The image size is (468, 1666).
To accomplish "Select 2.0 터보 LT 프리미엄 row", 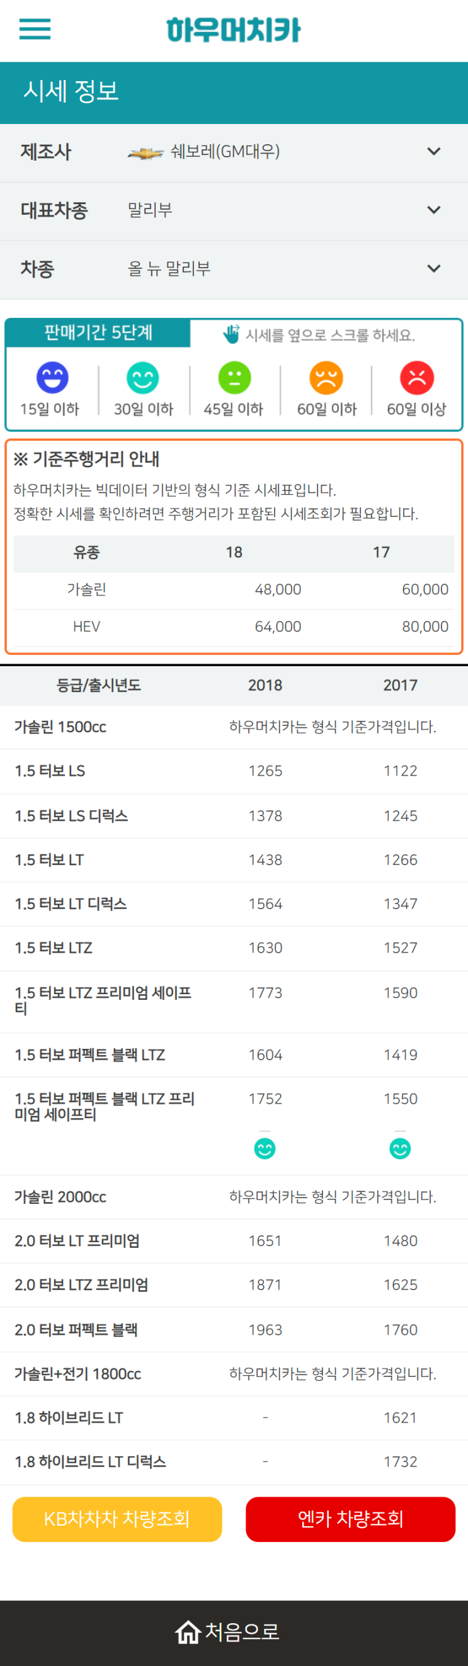I will [234, 1240].
